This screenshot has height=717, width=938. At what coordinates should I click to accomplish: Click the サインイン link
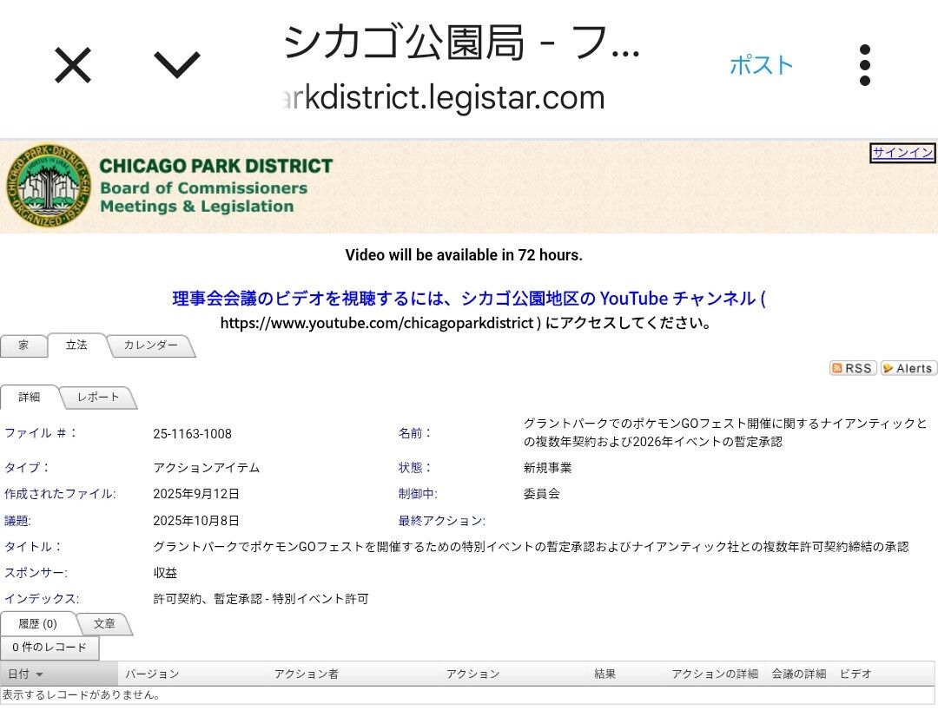902,153
